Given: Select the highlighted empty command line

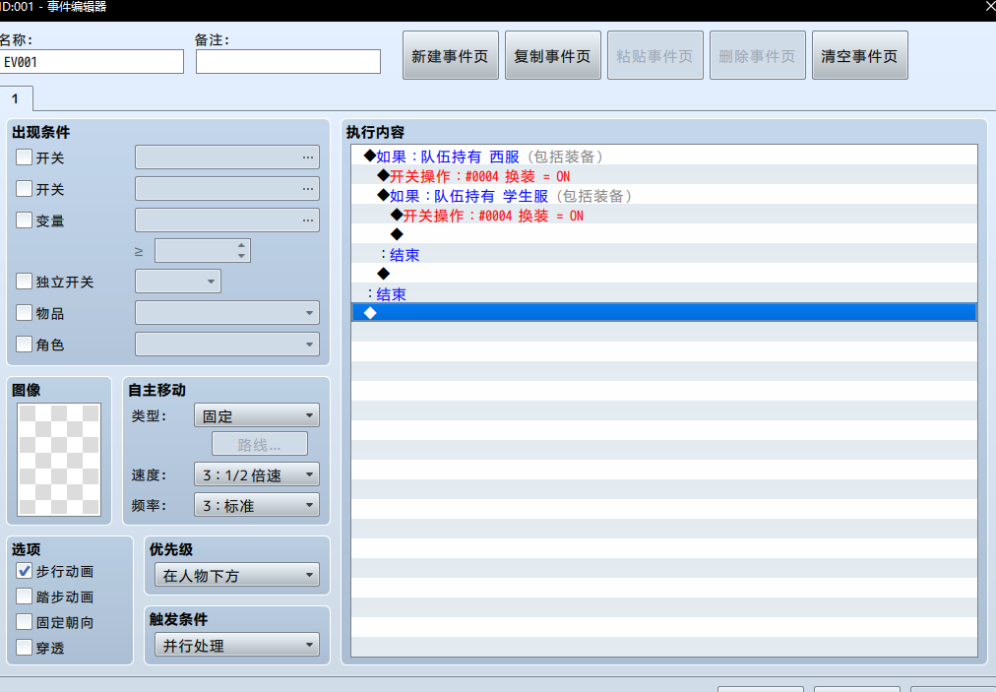Looking at the screenshot, I should (663, 313).
